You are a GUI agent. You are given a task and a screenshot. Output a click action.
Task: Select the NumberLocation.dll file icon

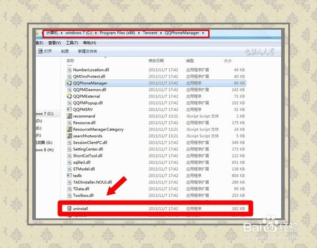tap(69, 70)
